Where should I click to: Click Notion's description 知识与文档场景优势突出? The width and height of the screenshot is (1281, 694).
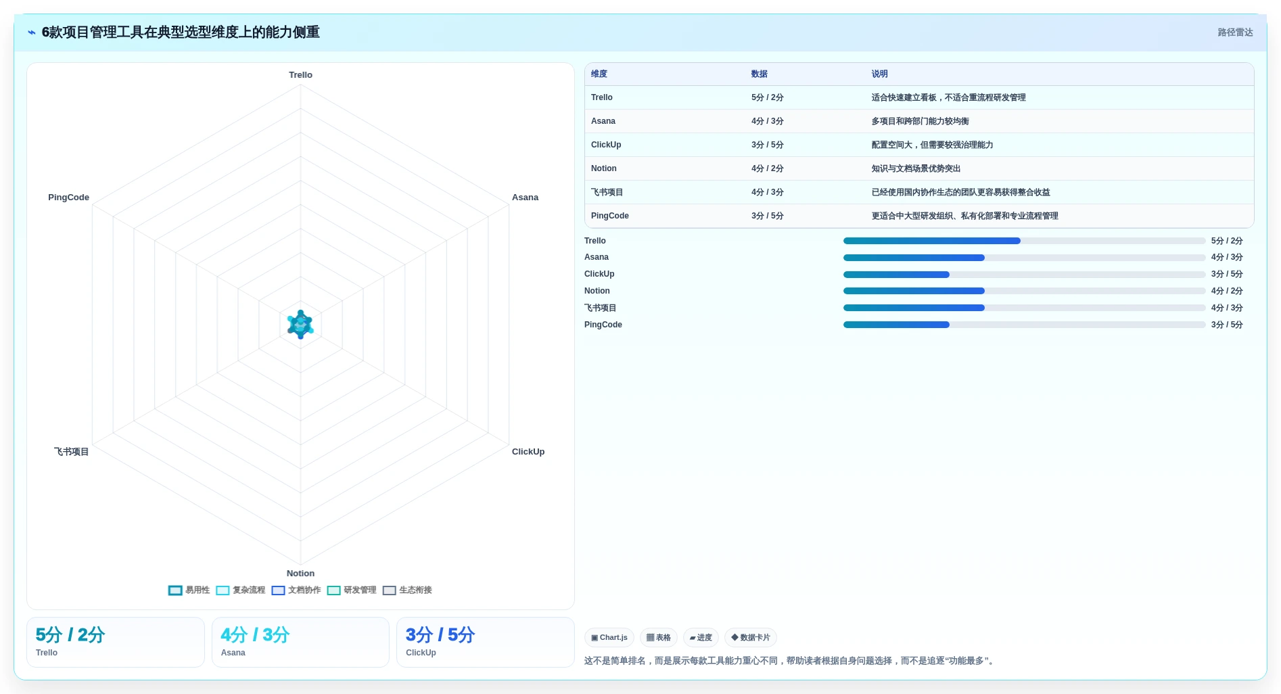(916, 168)
